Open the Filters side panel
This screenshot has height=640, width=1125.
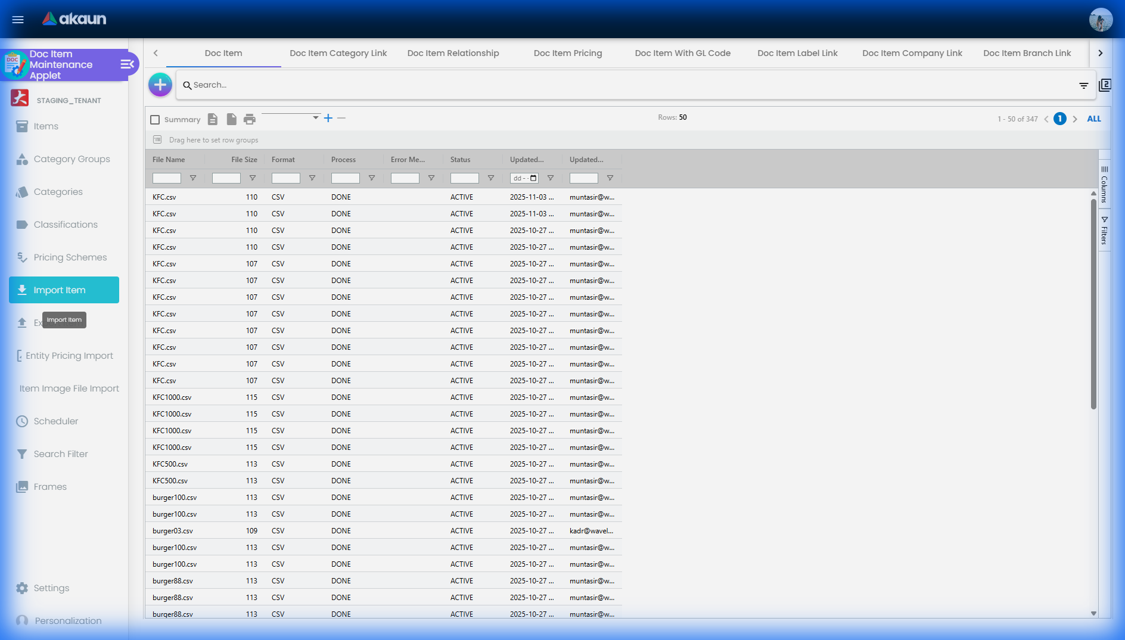[1104, 231]
